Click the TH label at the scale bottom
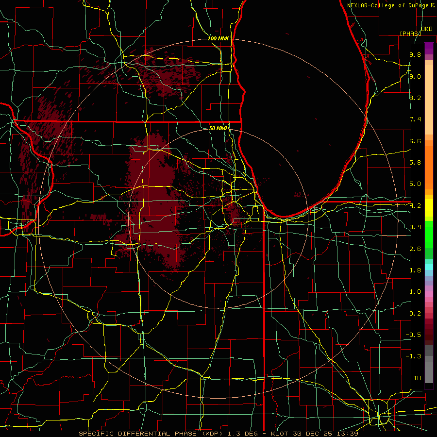This screenshot has width=437, height=437. (417, 378)
